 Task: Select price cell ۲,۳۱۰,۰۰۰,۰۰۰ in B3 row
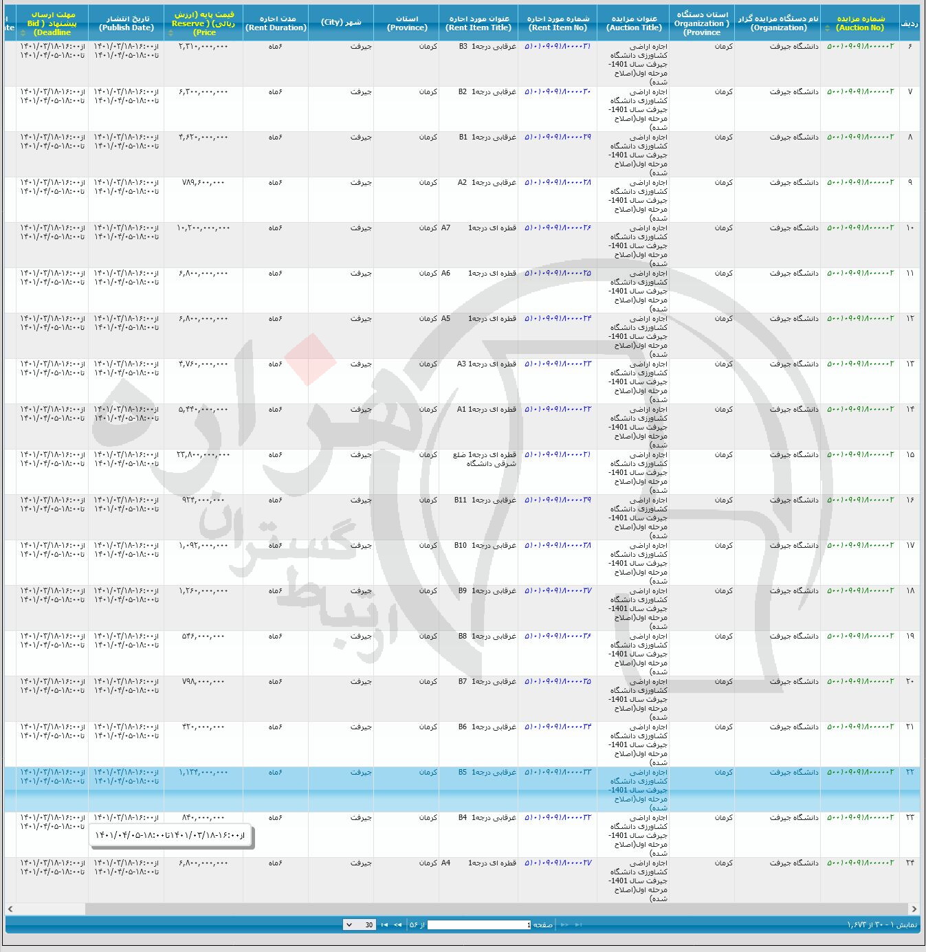(203, 63)
